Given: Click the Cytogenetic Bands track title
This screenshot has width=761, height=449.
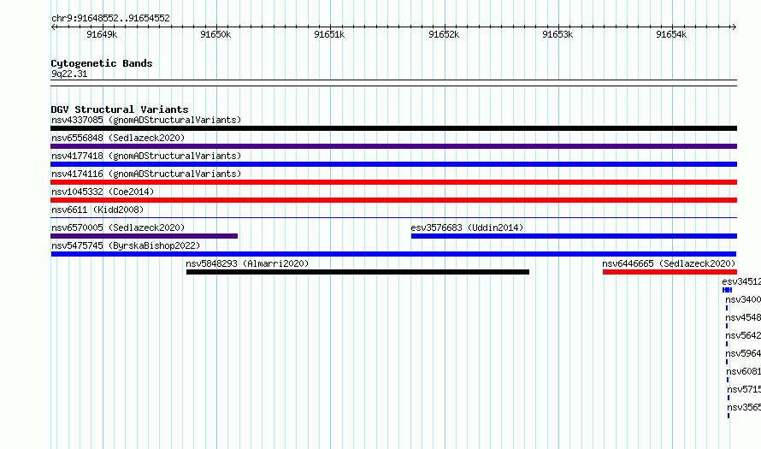Looking at the screenshot, I should 102,63.
